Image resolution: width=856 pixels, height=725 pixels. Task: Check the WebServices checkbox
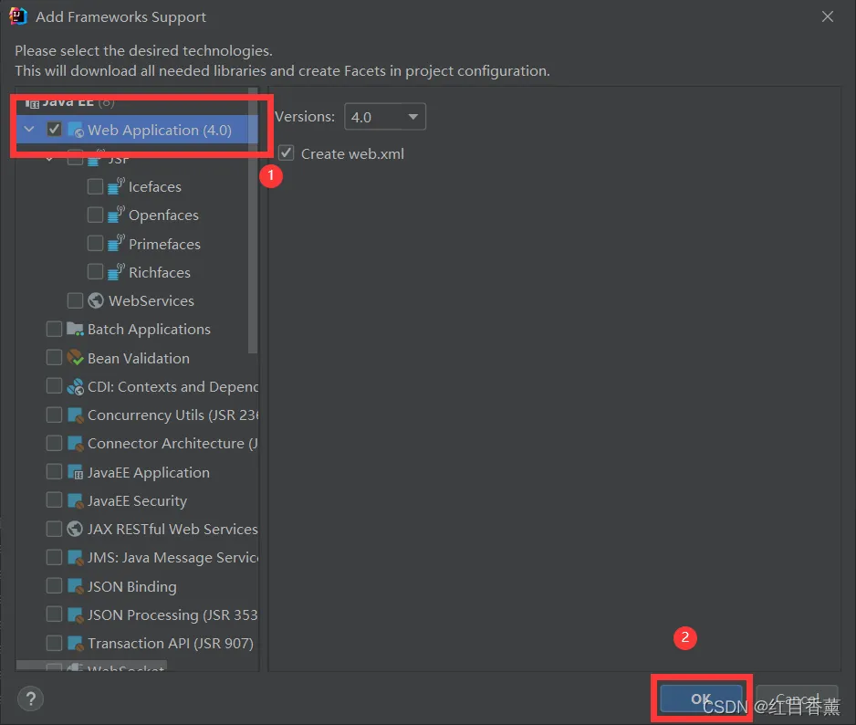pos(75,300)
